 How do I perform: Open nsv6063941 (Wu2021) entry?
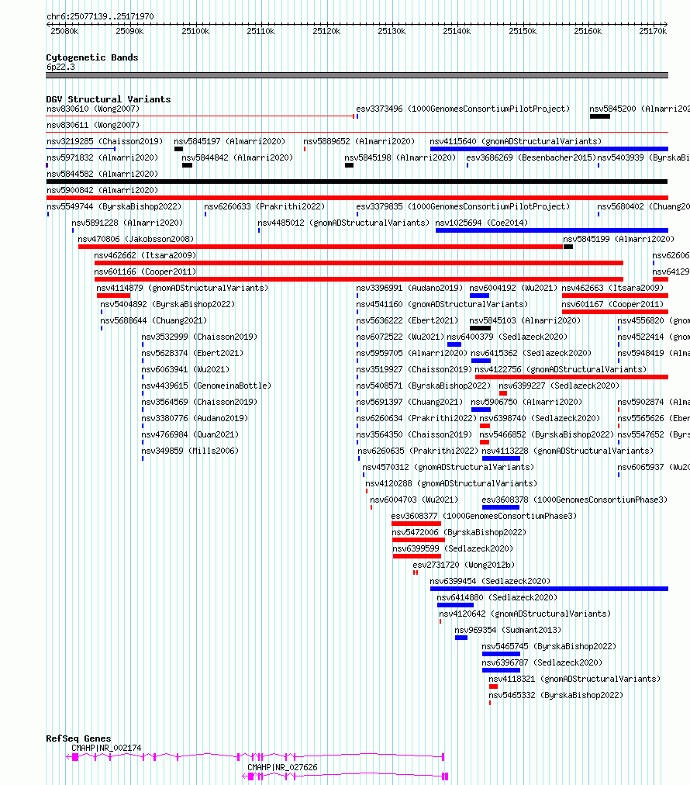tap(185, 369)
